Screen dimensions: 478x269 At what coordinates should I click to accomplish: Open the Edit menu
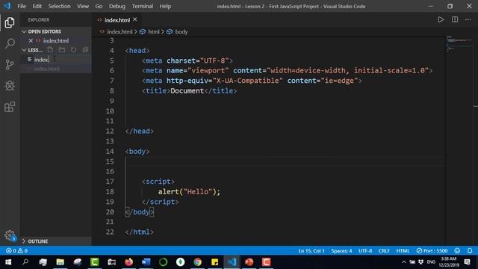(37, 6)
